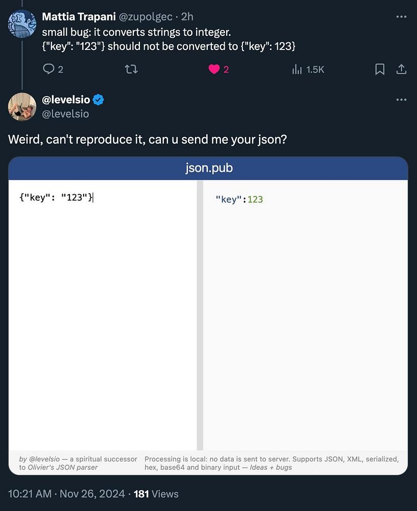Screen dimensions: 417x511
Task: Click into the JSON input text area
Action: [x=102, y=307]
